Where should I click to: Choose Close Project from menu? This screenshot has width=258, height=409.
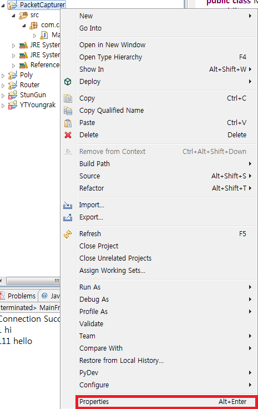tap(166, 246)
